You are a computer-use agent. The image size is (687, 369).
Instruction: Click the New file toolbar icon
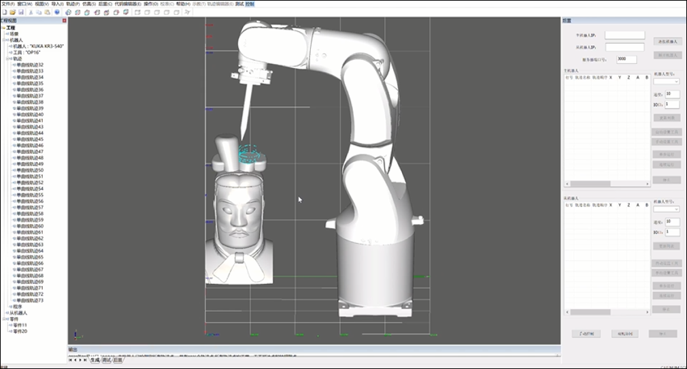[x=3, y=12]
